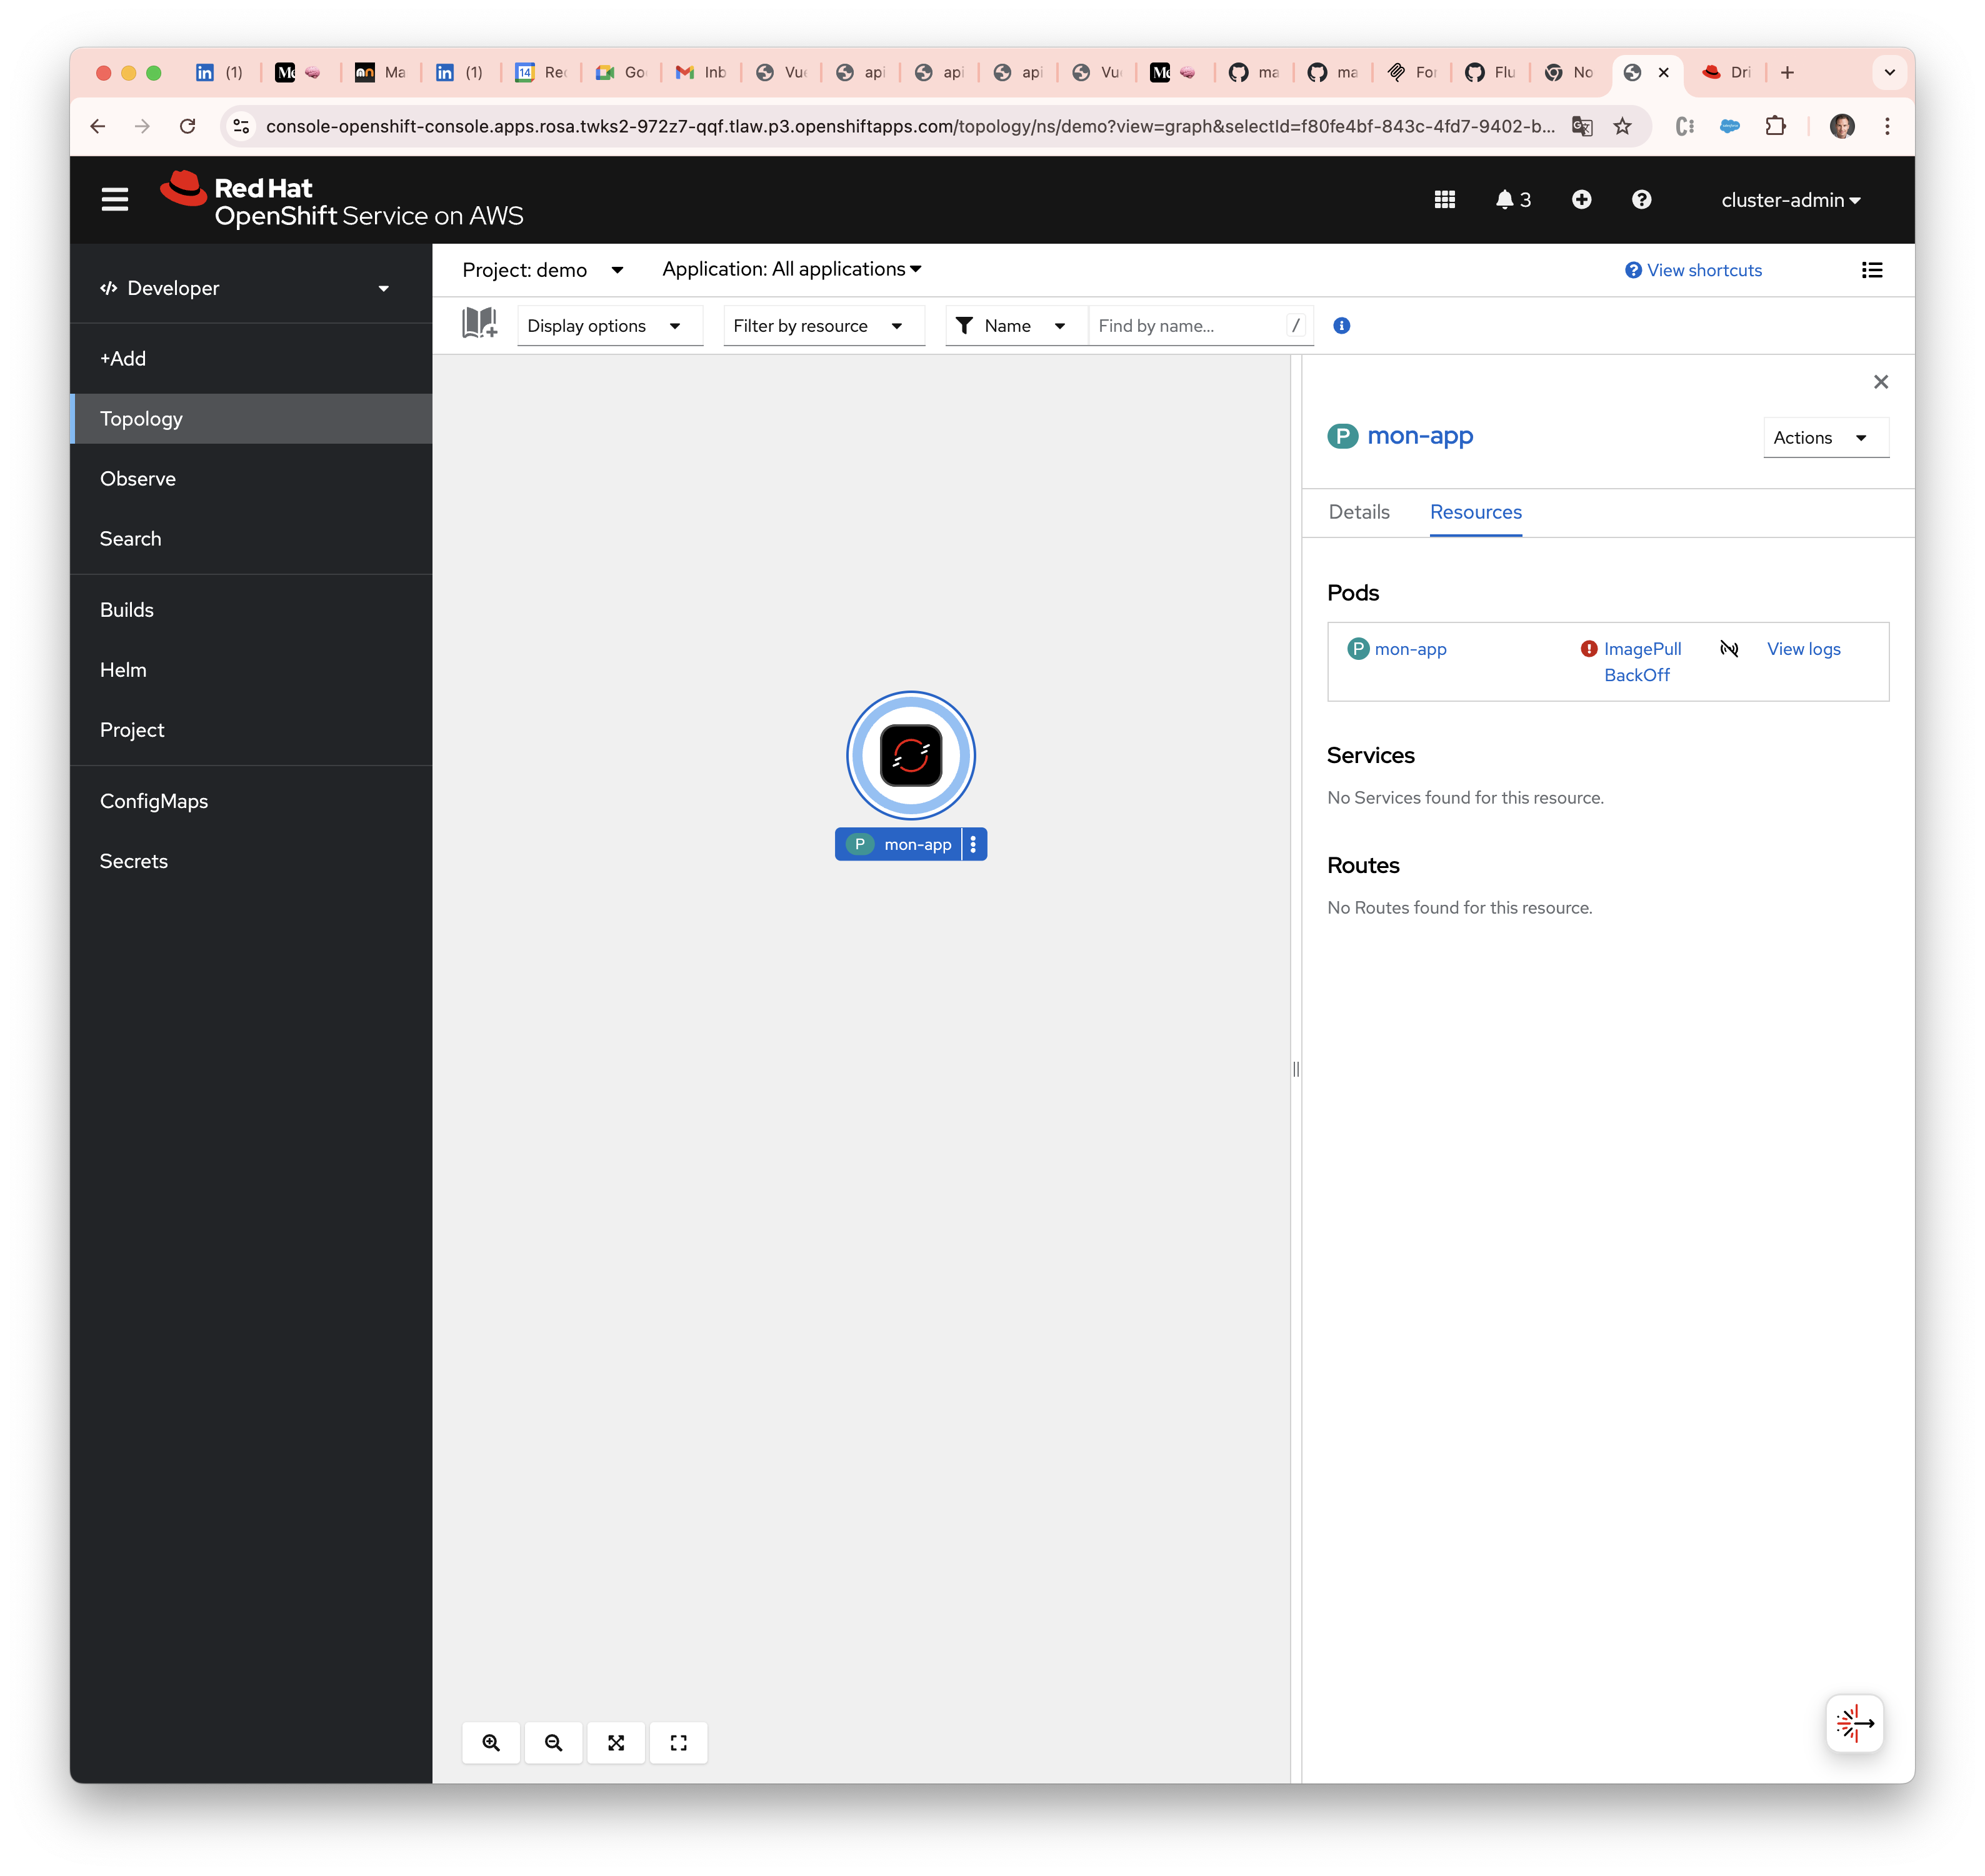Open add to project catalog icon

point(479,324)
